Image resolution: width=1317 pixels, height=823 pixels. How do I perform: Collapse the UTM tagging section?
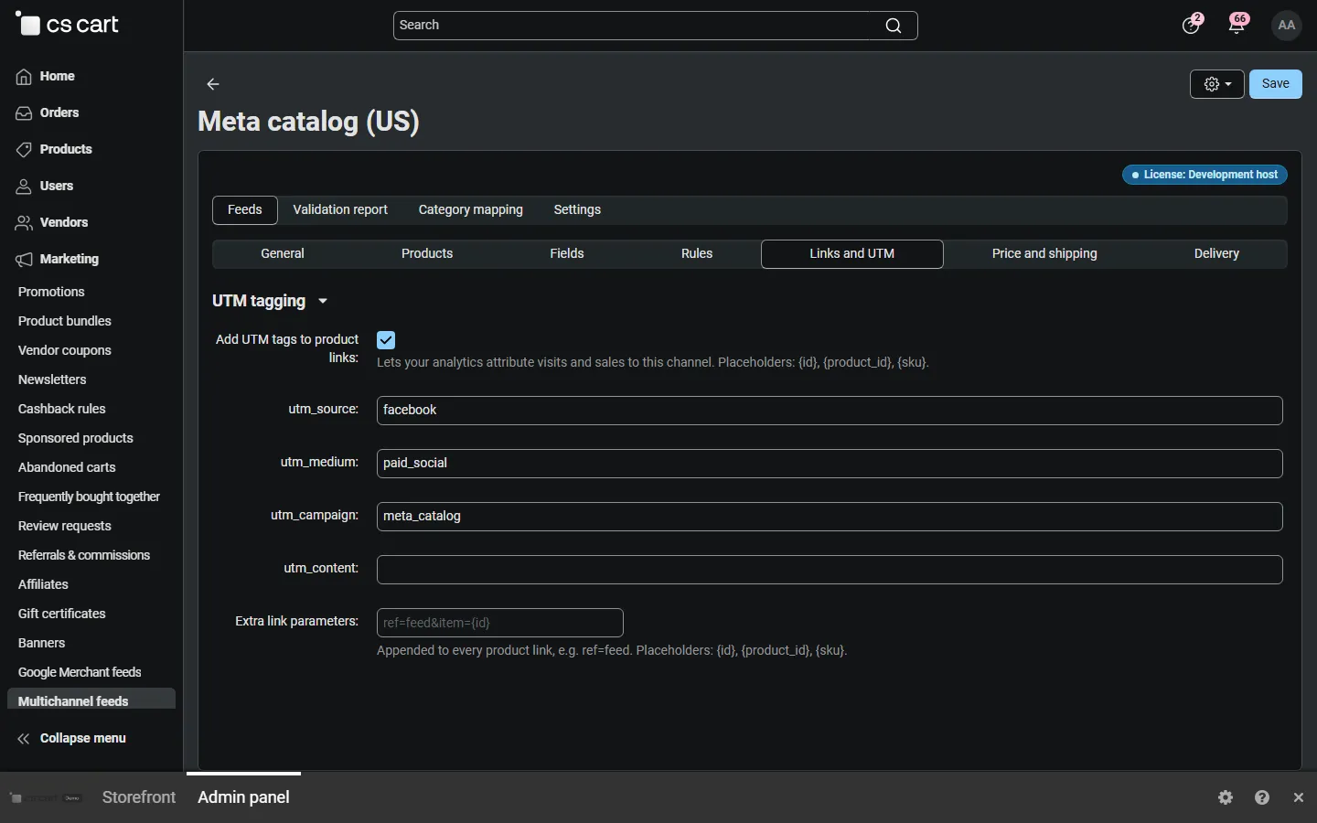click(x=270, y=301)
